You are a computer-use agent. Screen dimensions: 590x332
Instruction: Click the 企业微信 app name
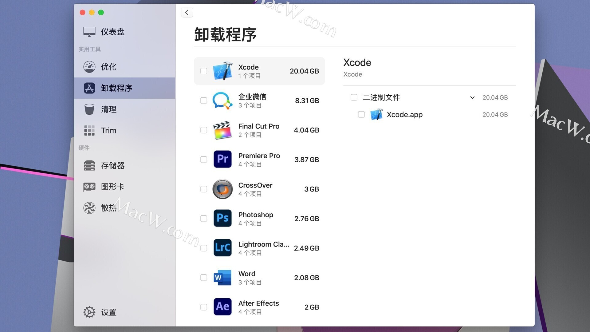point(252,97)
